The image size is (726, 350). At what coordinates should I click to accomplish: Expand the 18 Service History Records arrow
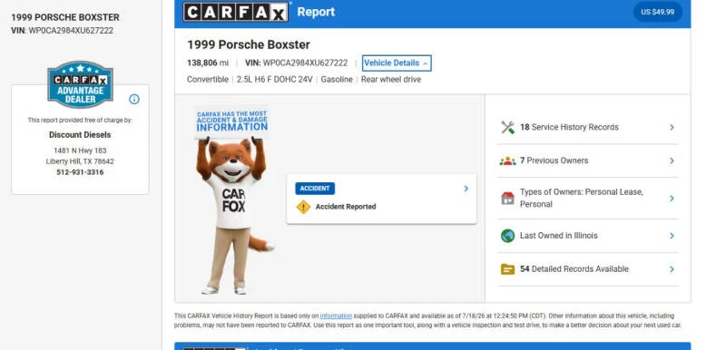672,127
